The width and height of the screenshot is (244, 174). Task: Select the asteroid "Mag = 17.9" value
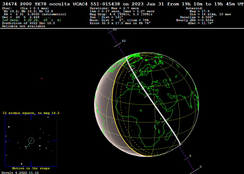(x=199, y=11)
